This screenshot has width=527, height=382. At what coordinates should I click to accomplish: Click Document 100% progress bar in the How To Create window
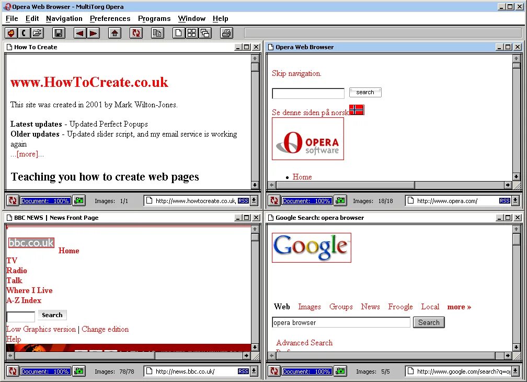[45, 201]
